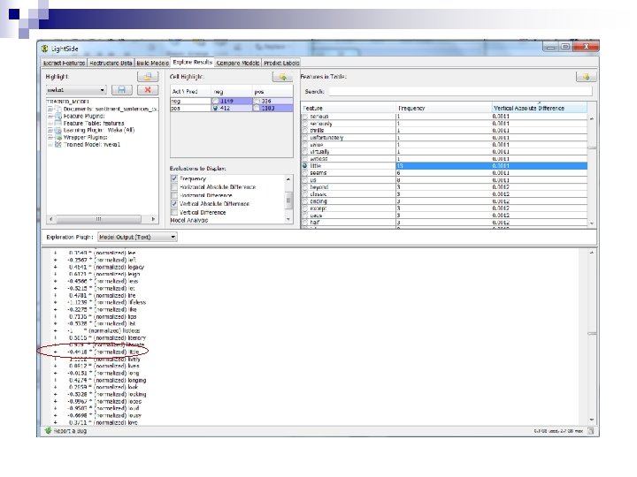Open the Exploration Plugin Model Output dropdown
The height and width of the screenshot is (477, 637).
pyautogui.click(x=137, y=237)
